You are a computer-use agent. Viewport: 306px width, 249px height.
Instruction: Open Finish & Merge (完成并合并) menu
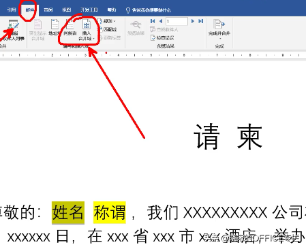click(x=219, y=29)
